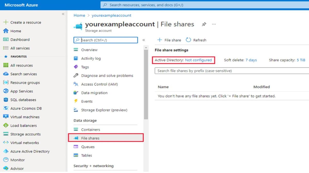Navigate to Home via breadcrumb
Image resolution: width=309 pixels, height=173 pixels.
[x=79, y=15]
